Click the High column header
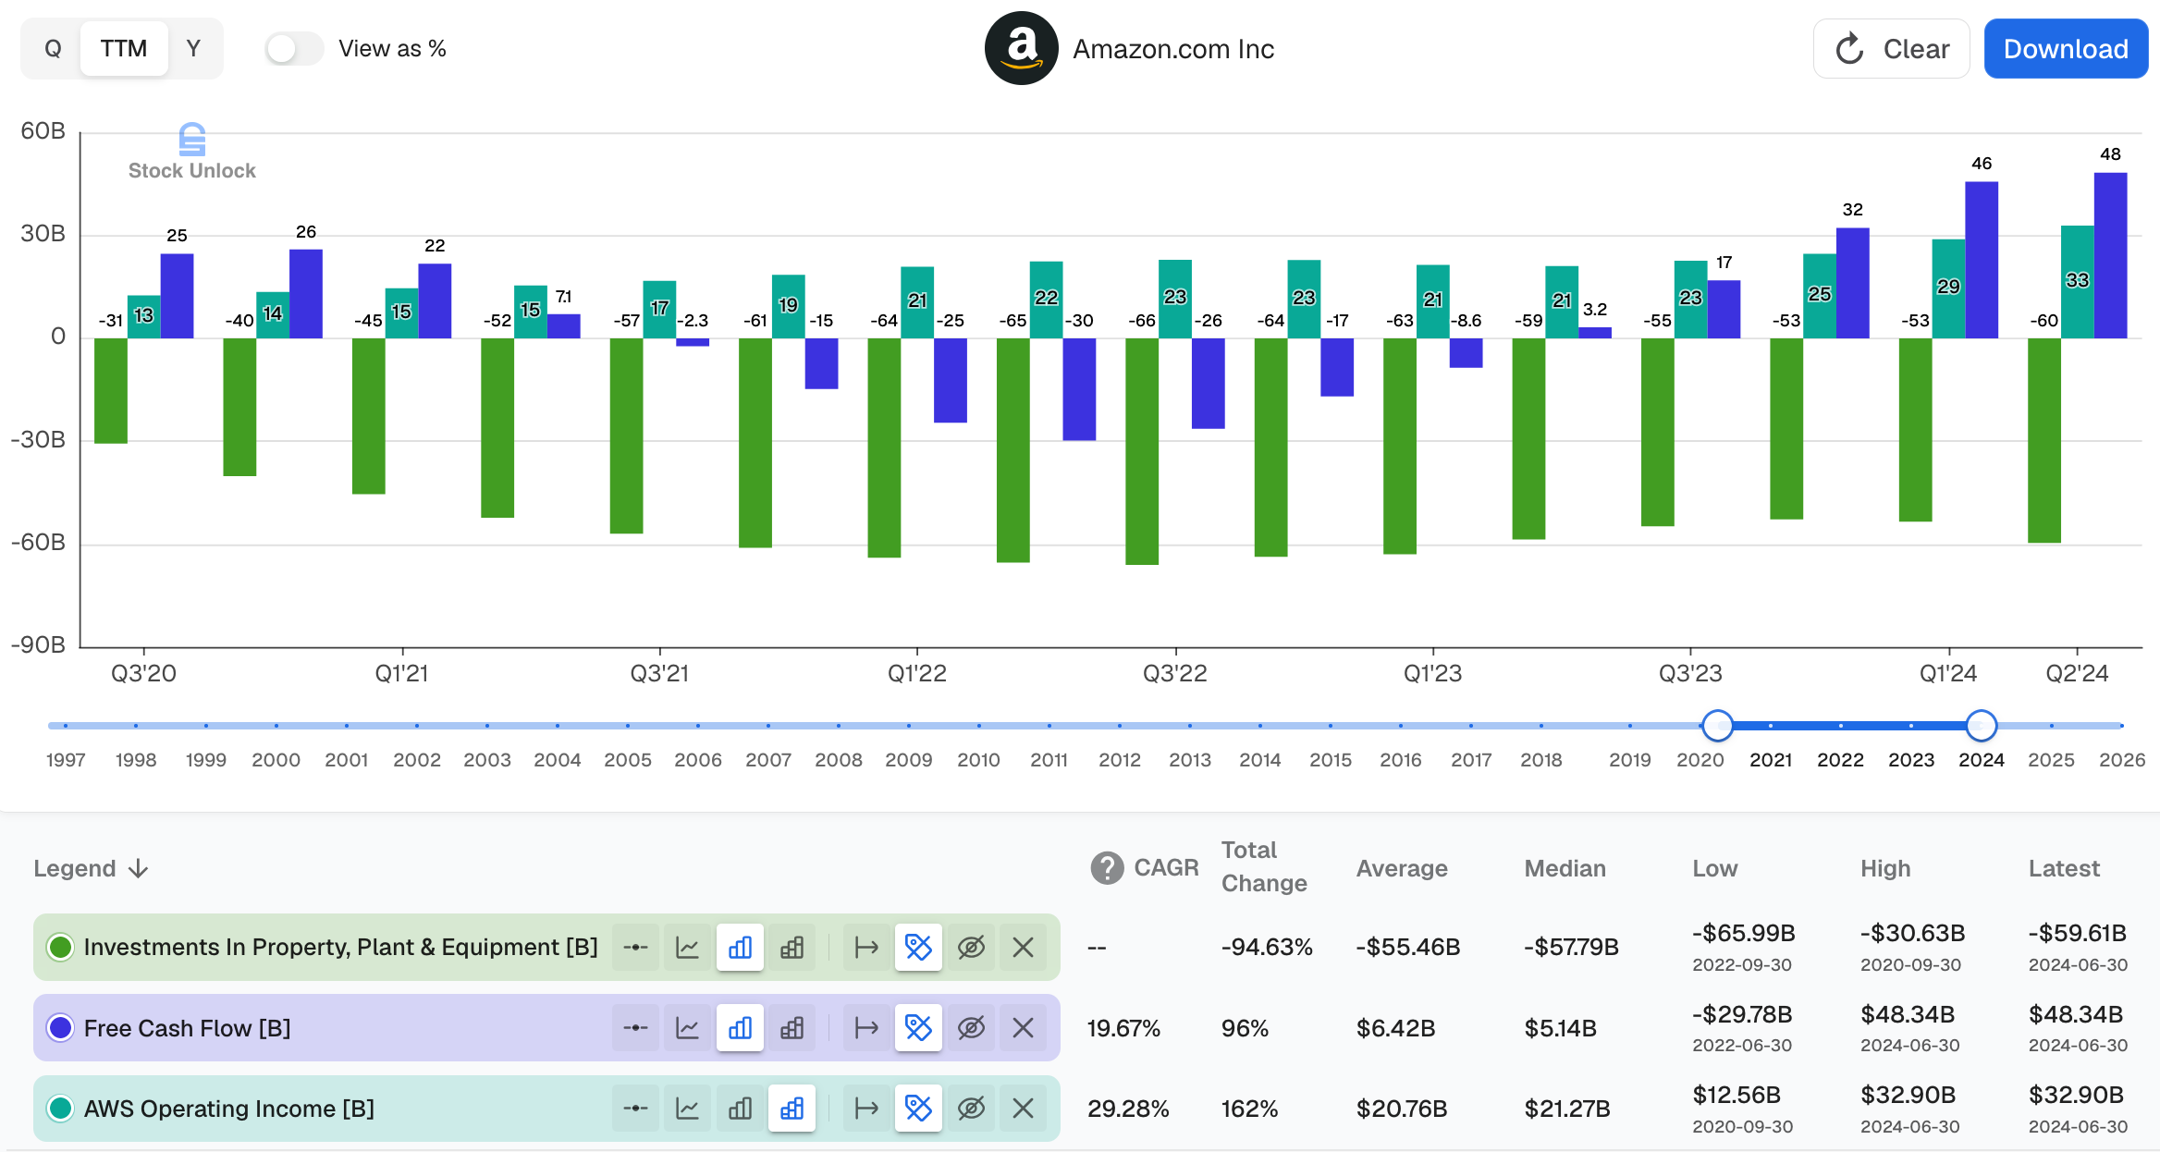The image size is (2160, 1152). 1885,868
